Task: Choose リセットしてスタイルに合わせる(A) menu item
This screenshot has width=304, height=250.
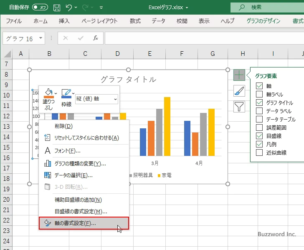Action: tap(84, 138)
